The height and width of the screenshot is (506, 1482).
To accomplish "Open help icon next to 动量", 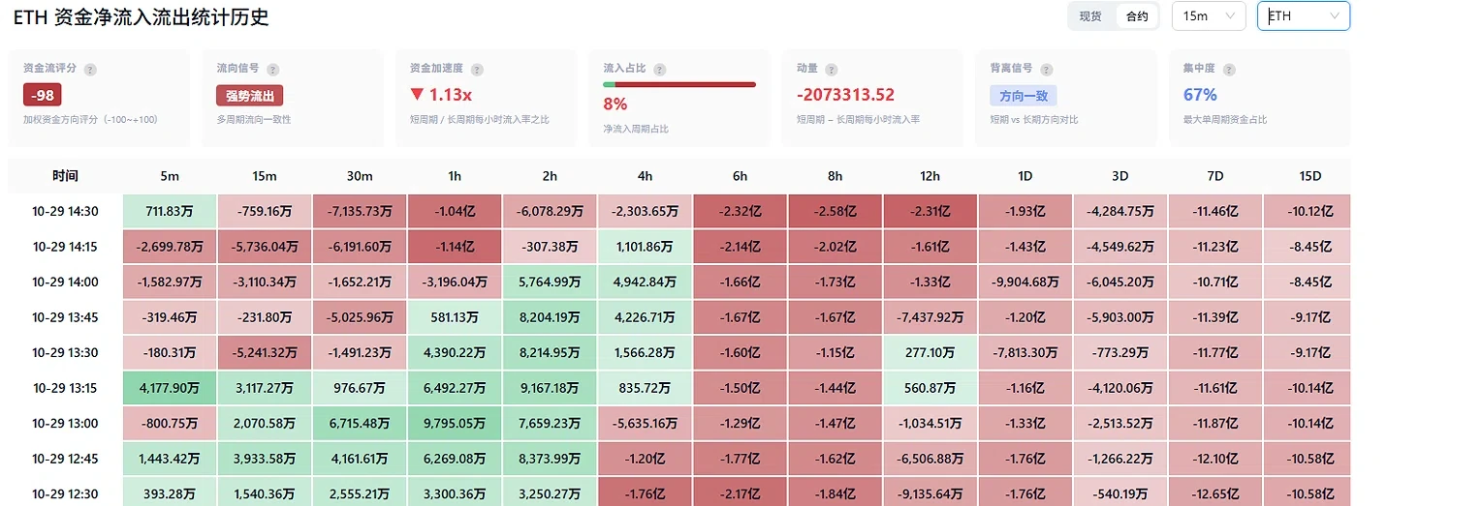I will [x=832, y=70].
